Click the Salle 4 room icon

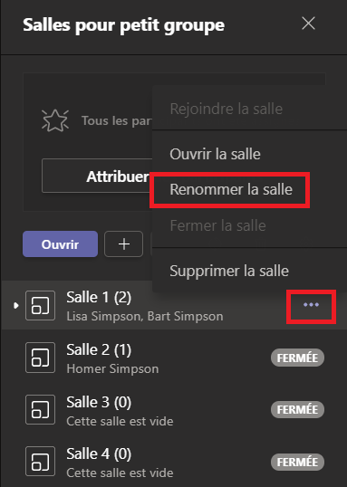pos(41,462)
